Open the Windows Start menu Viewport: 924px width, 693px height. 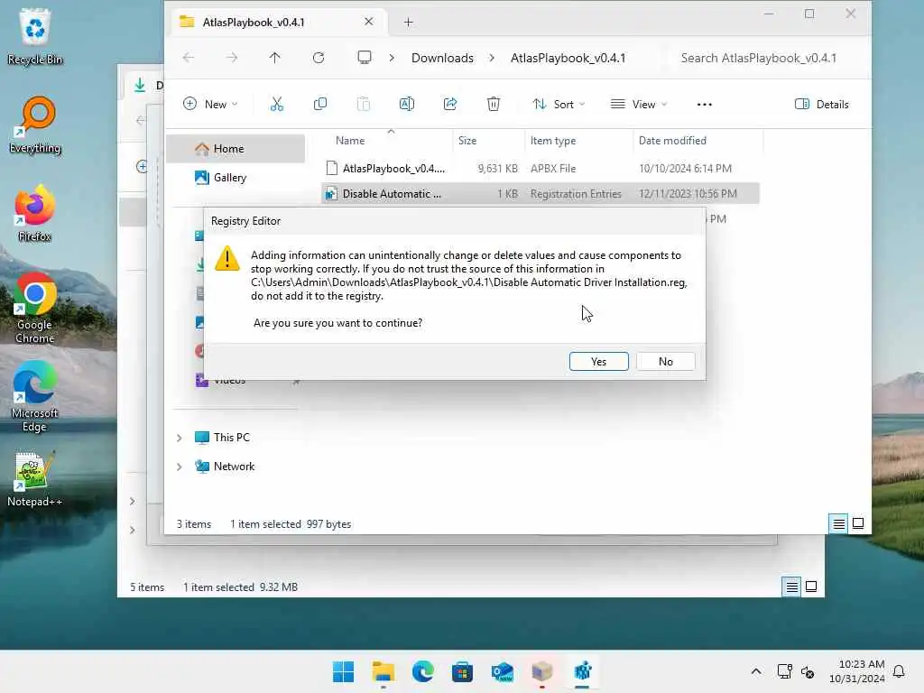[343, 671]
